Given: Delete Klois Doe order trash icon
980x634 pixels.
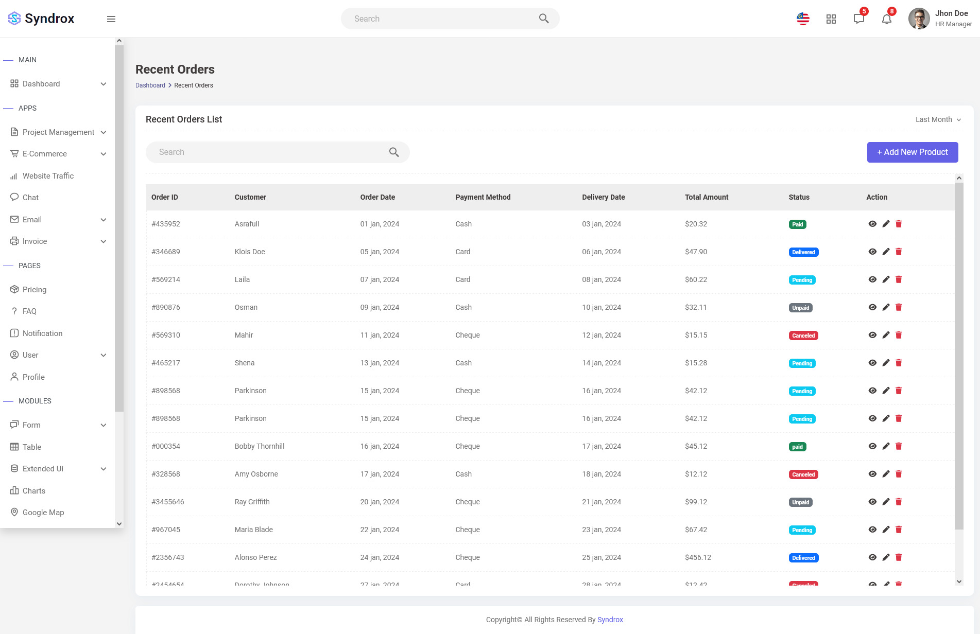Looking at the screenshot, I should [x=899, y=252].
